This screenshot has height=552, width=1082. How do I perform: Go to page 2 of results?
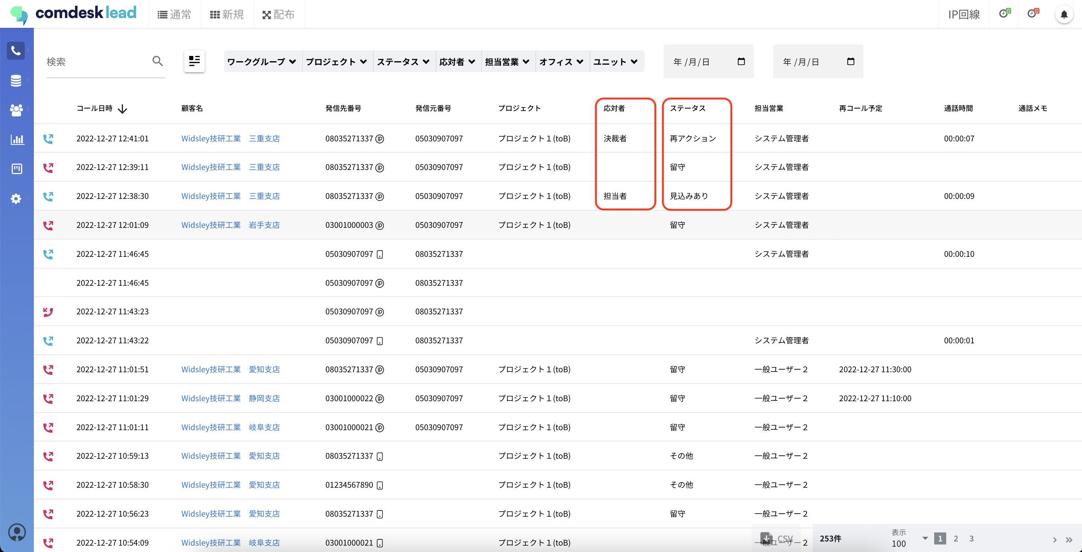click(956, 538)
